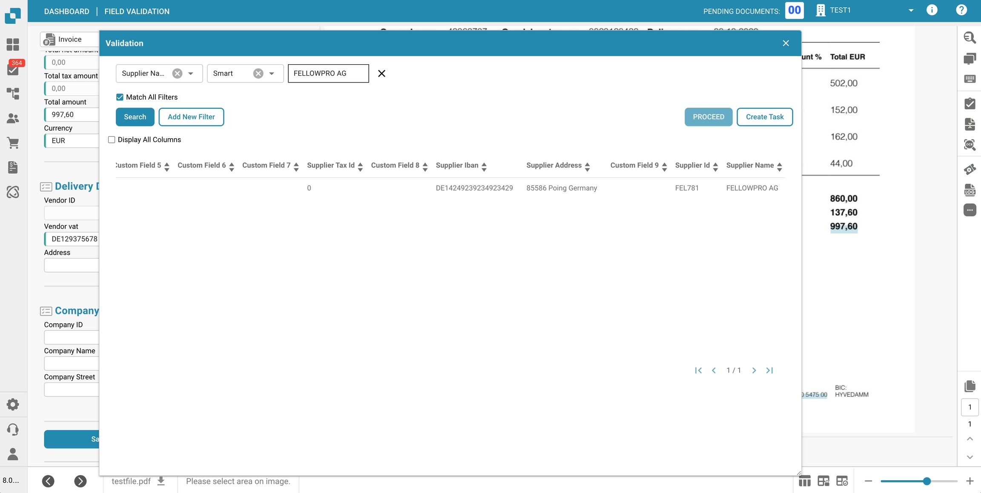Click the OCR scan icon

pos(970,145)
